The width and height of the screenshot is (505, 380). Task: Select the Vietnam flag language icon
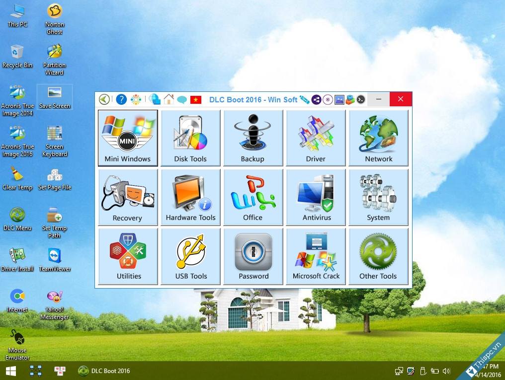195,100
